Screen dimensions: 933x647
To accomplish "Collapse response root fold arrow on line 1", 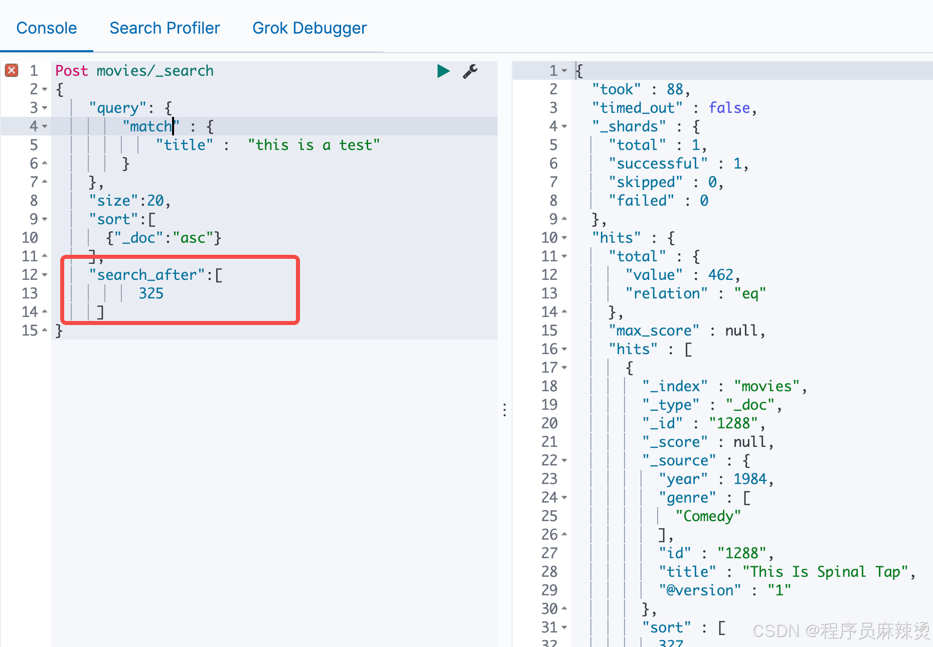I will 564,71.
